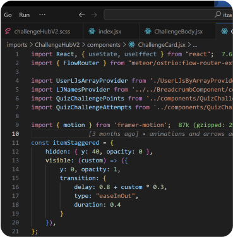Click the React icon in the breadcrumb
Screen dimensions: 233x237
tap(132, 45)
